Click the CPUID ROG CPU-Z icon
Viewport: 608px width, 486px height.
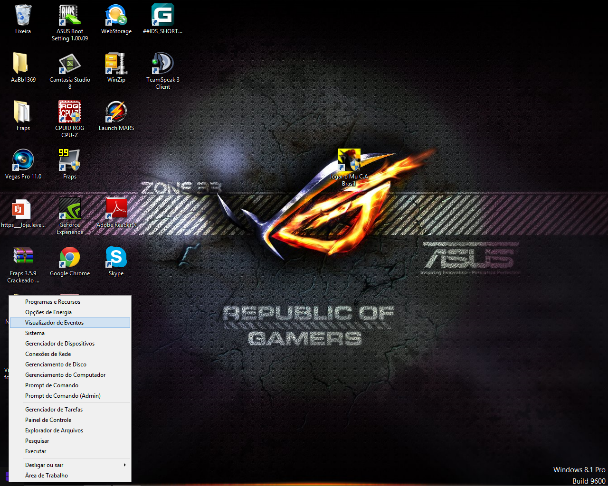point(70,112)
